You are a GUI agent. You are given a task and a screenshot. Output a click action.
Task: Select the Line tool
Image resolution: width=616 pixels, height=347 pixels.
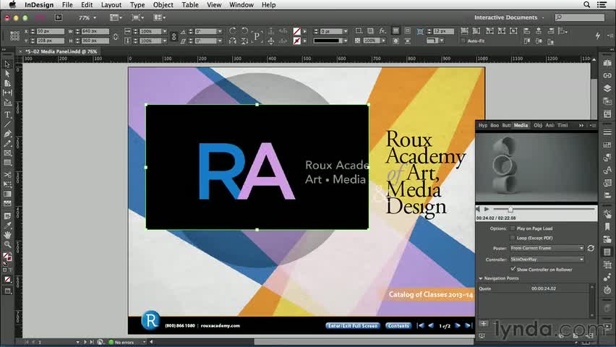(x=7, y=124)
